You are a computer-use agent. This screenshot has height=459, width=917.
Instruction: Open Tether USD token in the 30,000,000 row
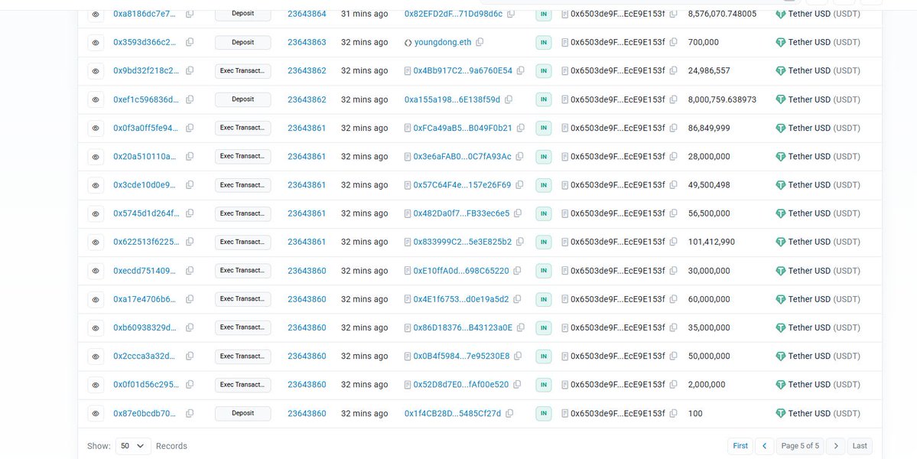(x=818, y=271)
